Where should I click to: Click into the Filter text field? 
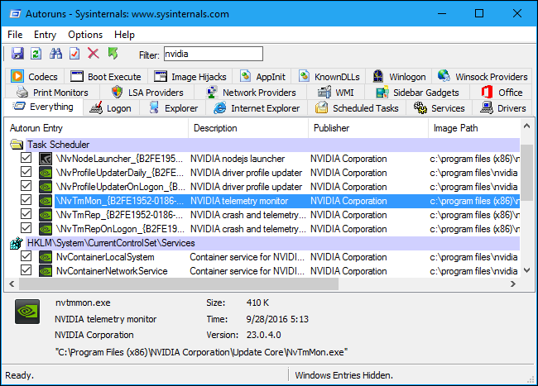pyautogui.click(x=212, y=55)
